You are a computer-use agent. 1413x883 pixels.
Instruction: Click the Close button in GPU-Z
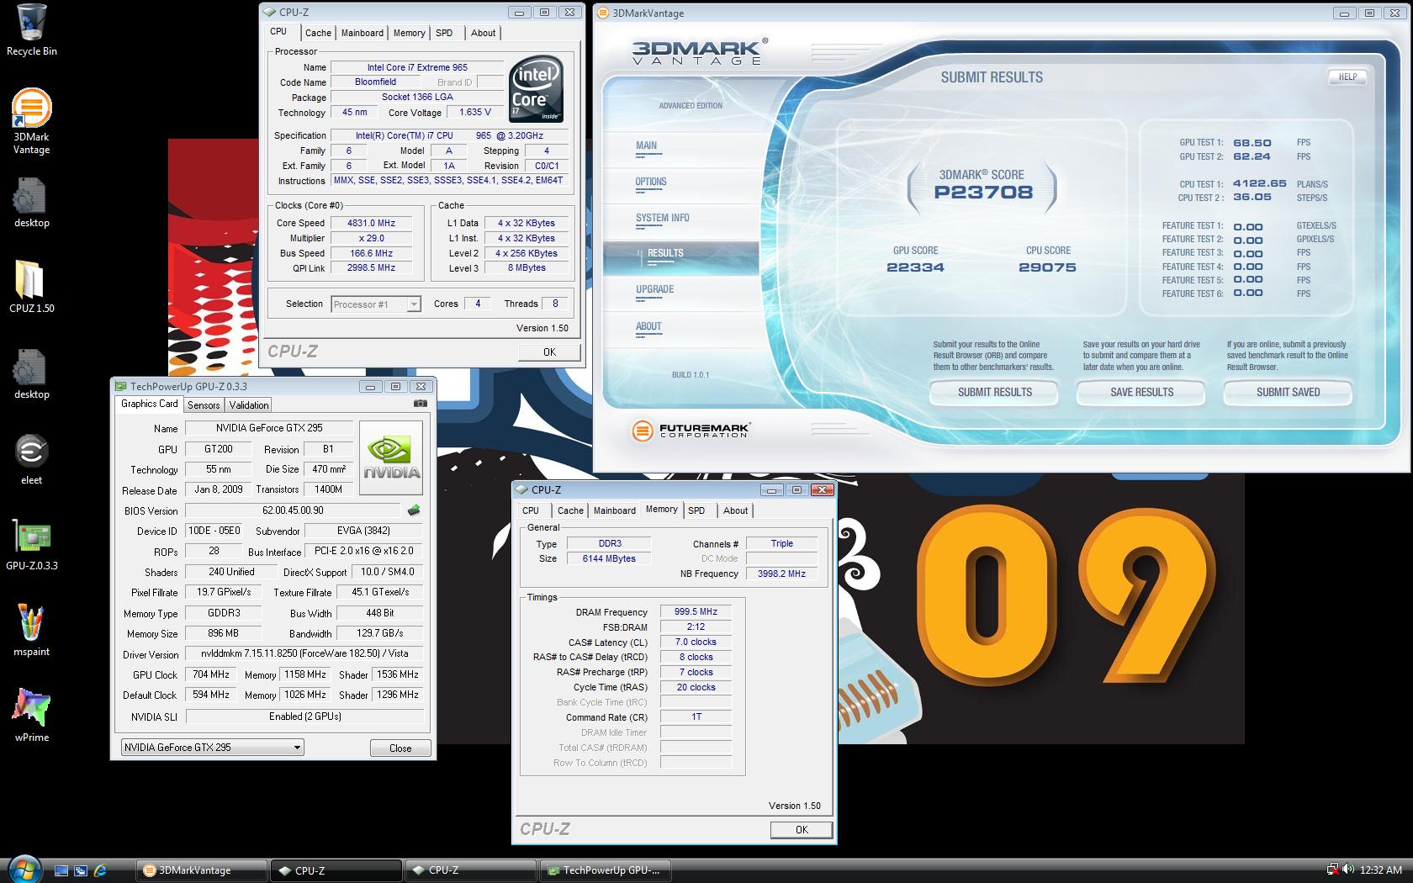click(x=400, y=748)
